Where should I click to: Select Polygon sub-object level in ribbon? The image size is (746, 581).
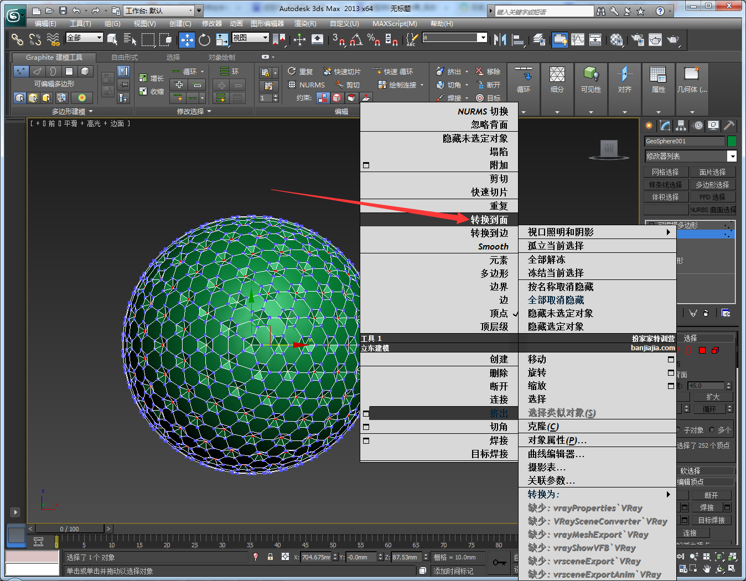pyautogui.click(x=69, y=71)
